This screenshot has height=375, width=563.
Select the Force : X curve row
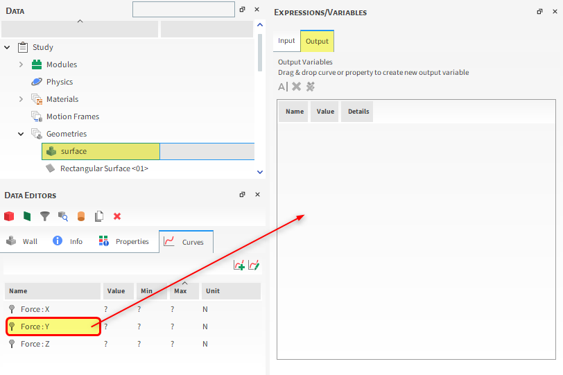click(133, 309)
